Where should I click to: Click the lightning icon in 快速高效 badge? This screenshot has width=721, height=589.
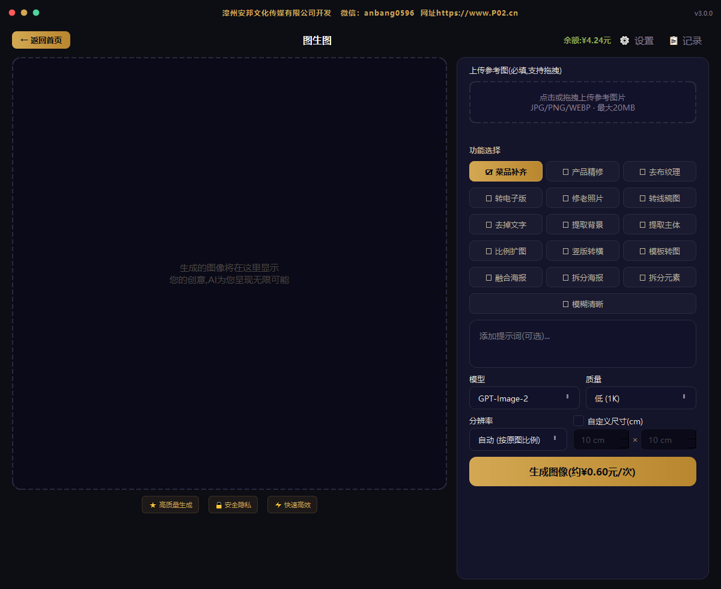click(278, 505)
